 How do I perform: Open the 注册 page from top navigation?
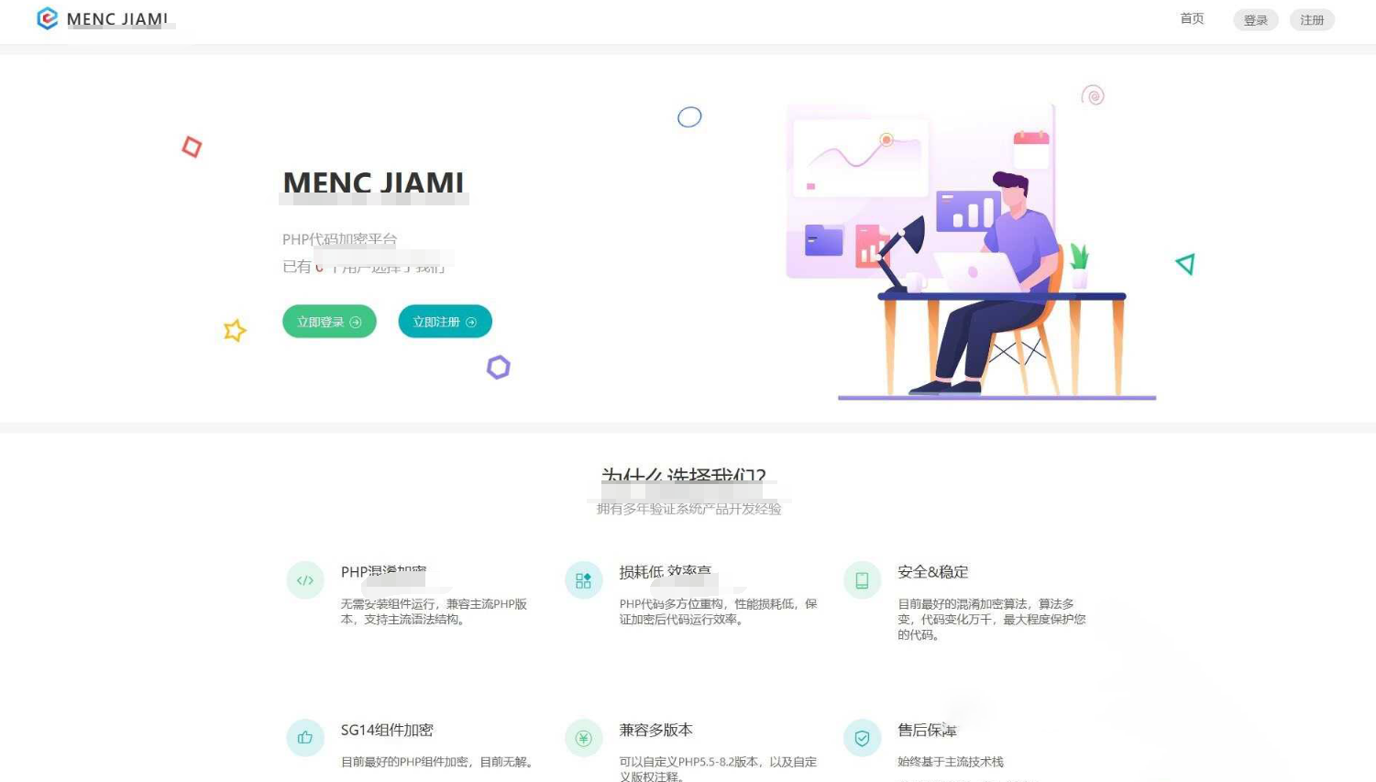(1312, 19)
